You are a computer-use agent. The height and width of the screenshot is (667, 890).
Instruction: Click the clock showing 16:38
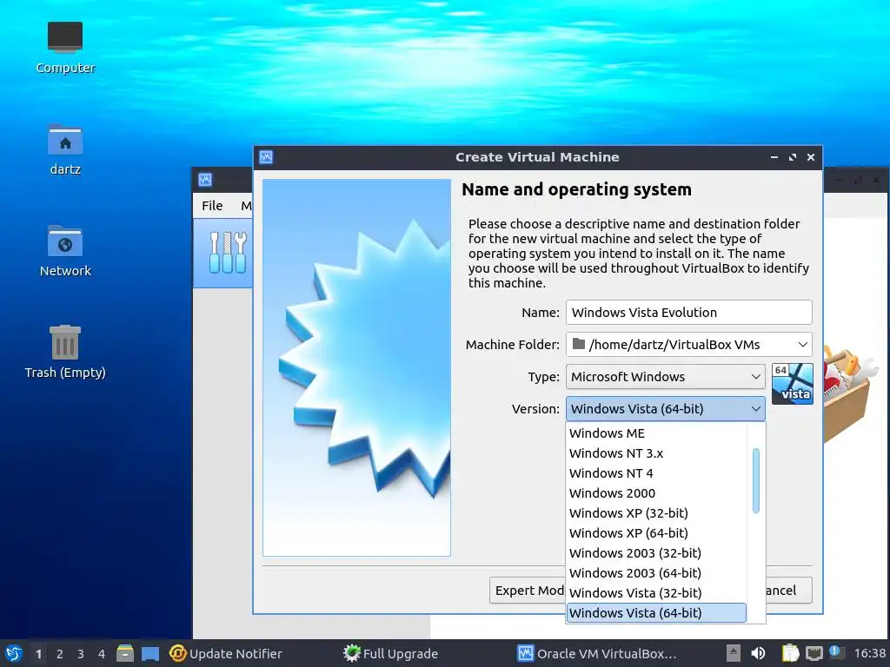pyautogui.click(x=869, y=653)
